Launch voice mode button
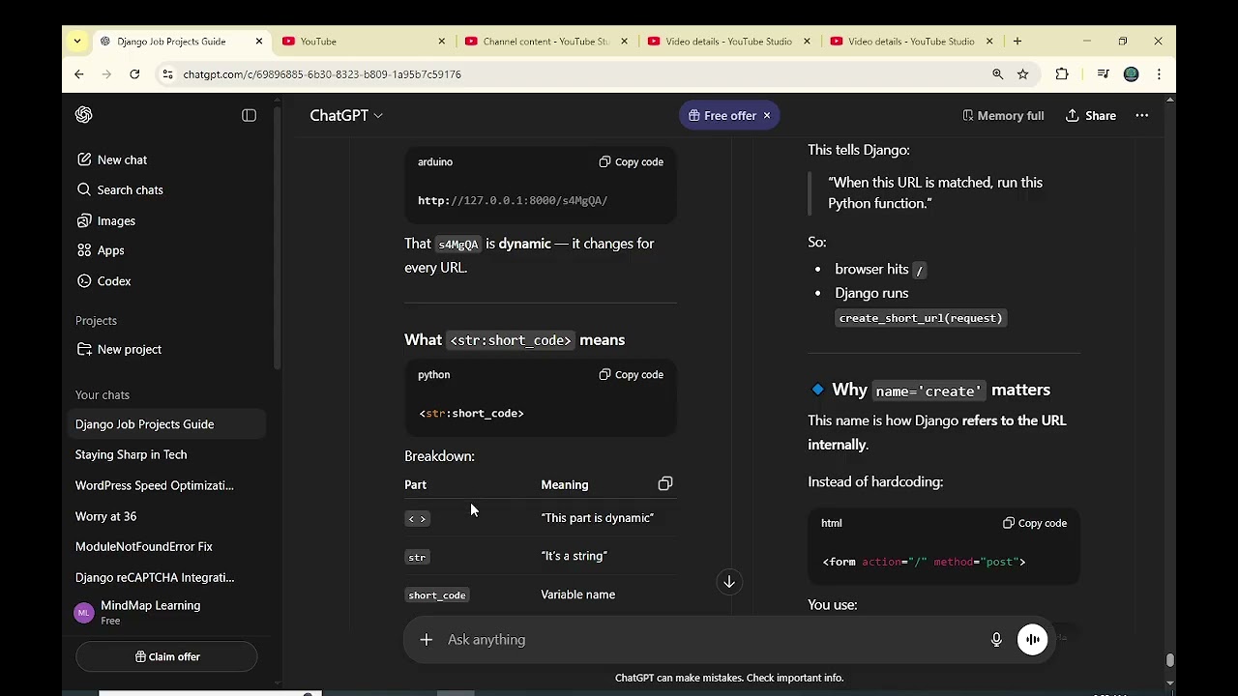1238x696 pixels. 1033,639
